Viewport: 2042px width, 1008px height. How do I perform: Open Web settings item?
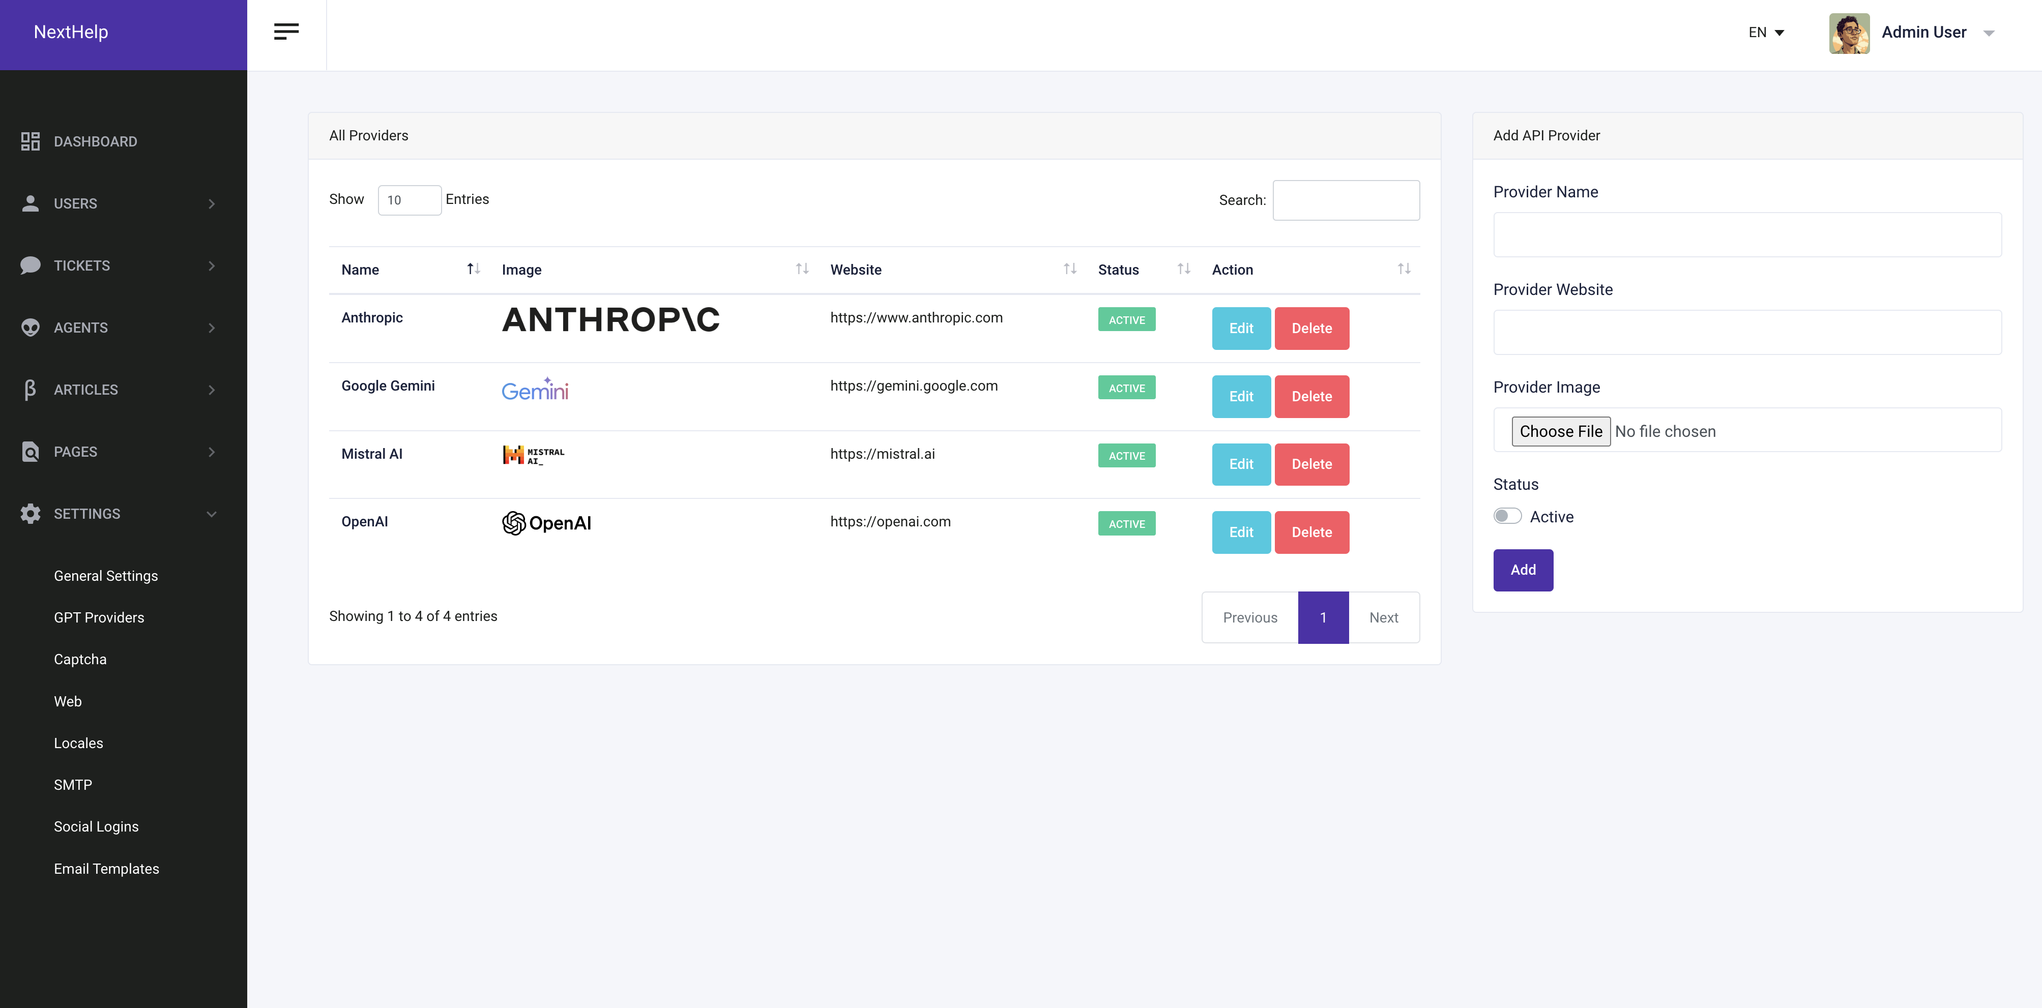(67, 701)
